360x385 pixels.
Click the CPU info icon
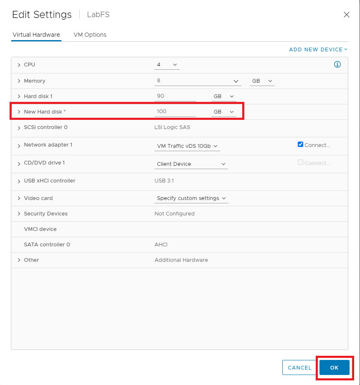point(337,64)
